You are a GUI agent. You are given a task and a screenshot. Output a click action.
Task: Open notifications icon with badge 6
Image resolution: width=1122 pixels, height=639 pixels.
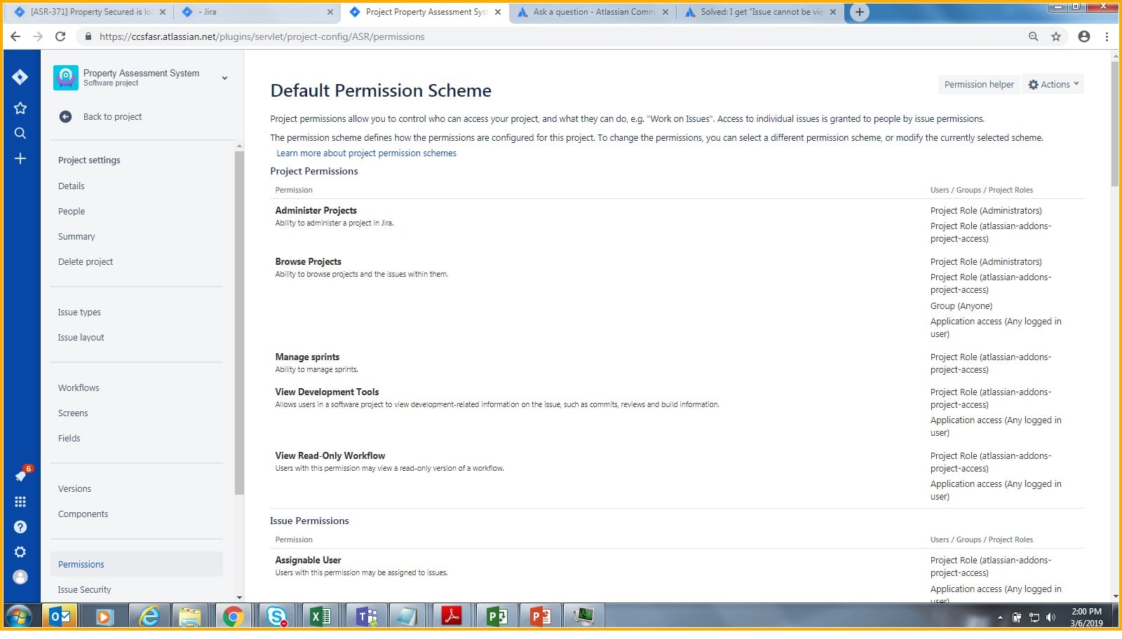point(21,476)
